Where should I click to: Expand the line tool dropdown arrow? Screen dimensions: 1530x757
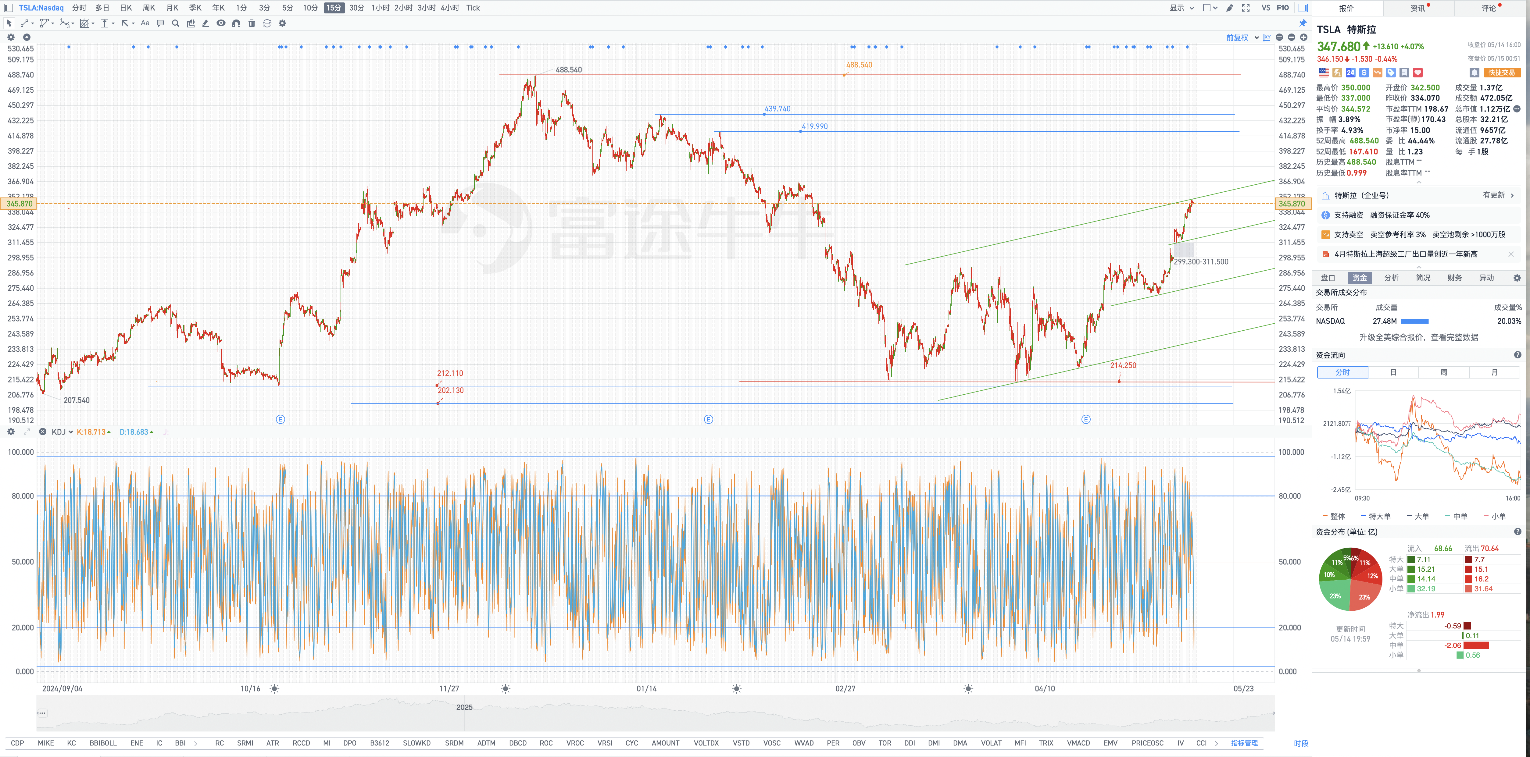click(x=32, y=23)
